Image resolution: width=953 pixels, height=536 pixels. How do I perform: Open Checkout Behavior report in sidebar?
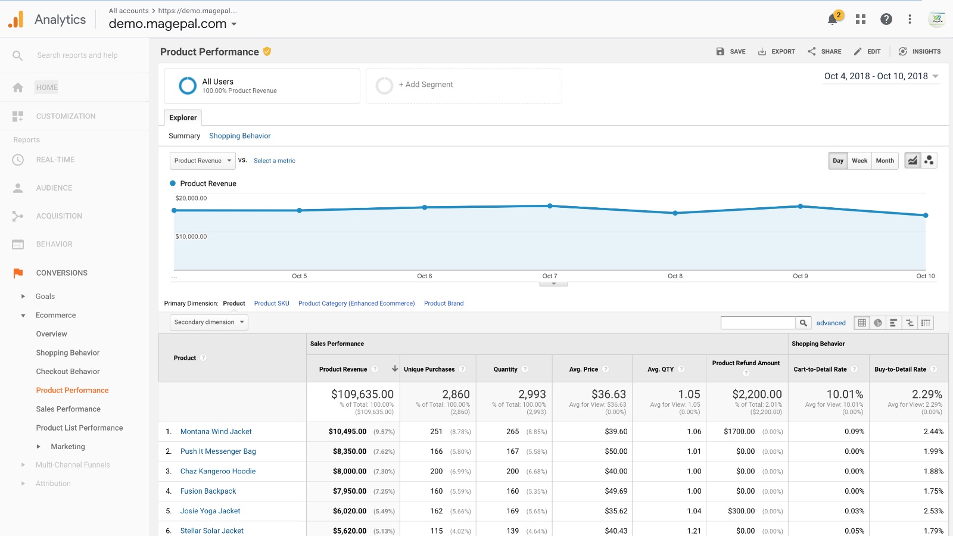coord(68,372)
